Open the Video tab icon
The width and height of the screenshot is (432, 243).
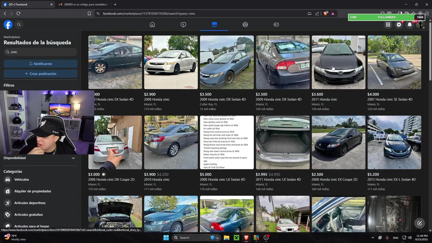click(x=183, y=25)
